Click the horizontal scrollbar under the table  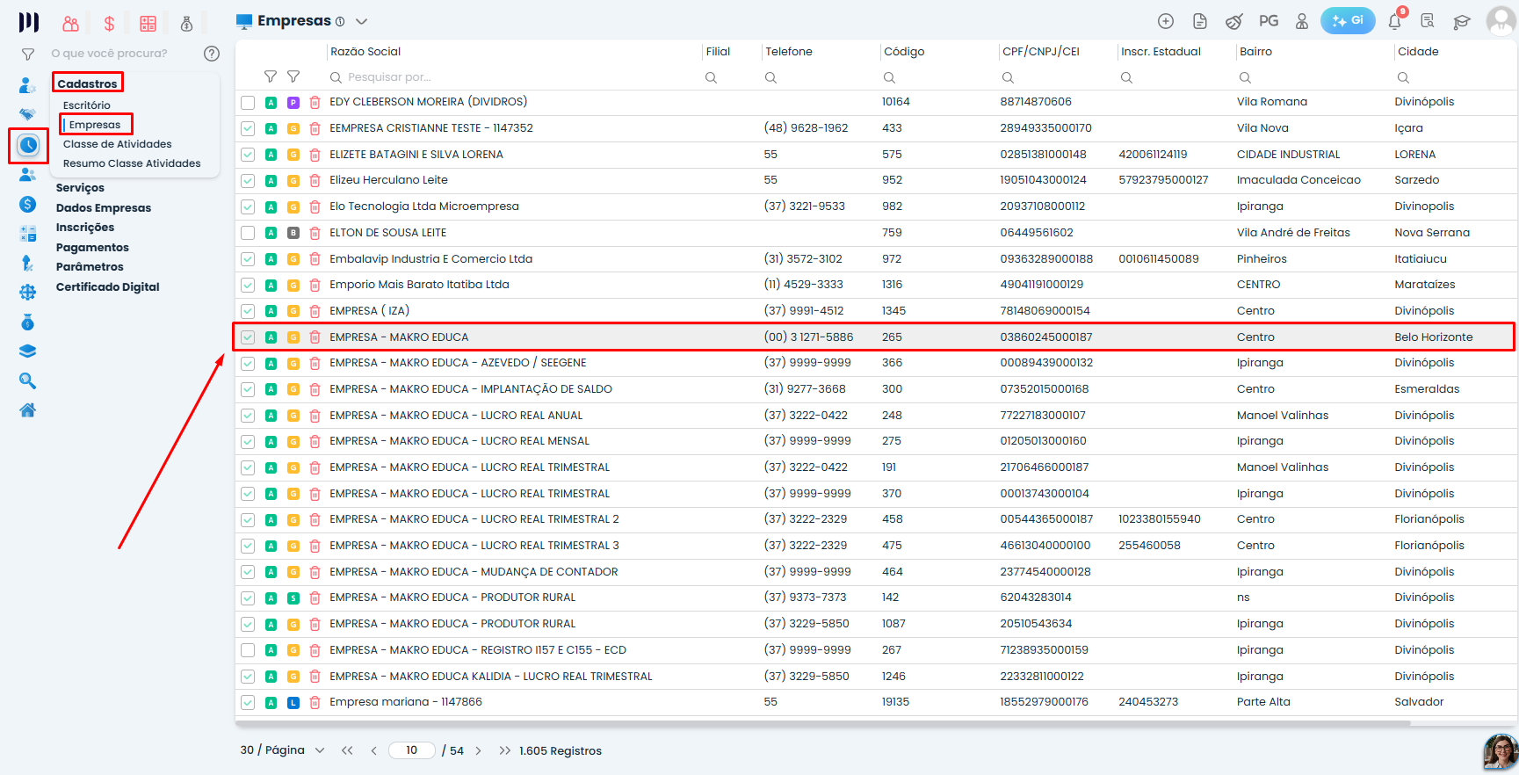point(822,724)
